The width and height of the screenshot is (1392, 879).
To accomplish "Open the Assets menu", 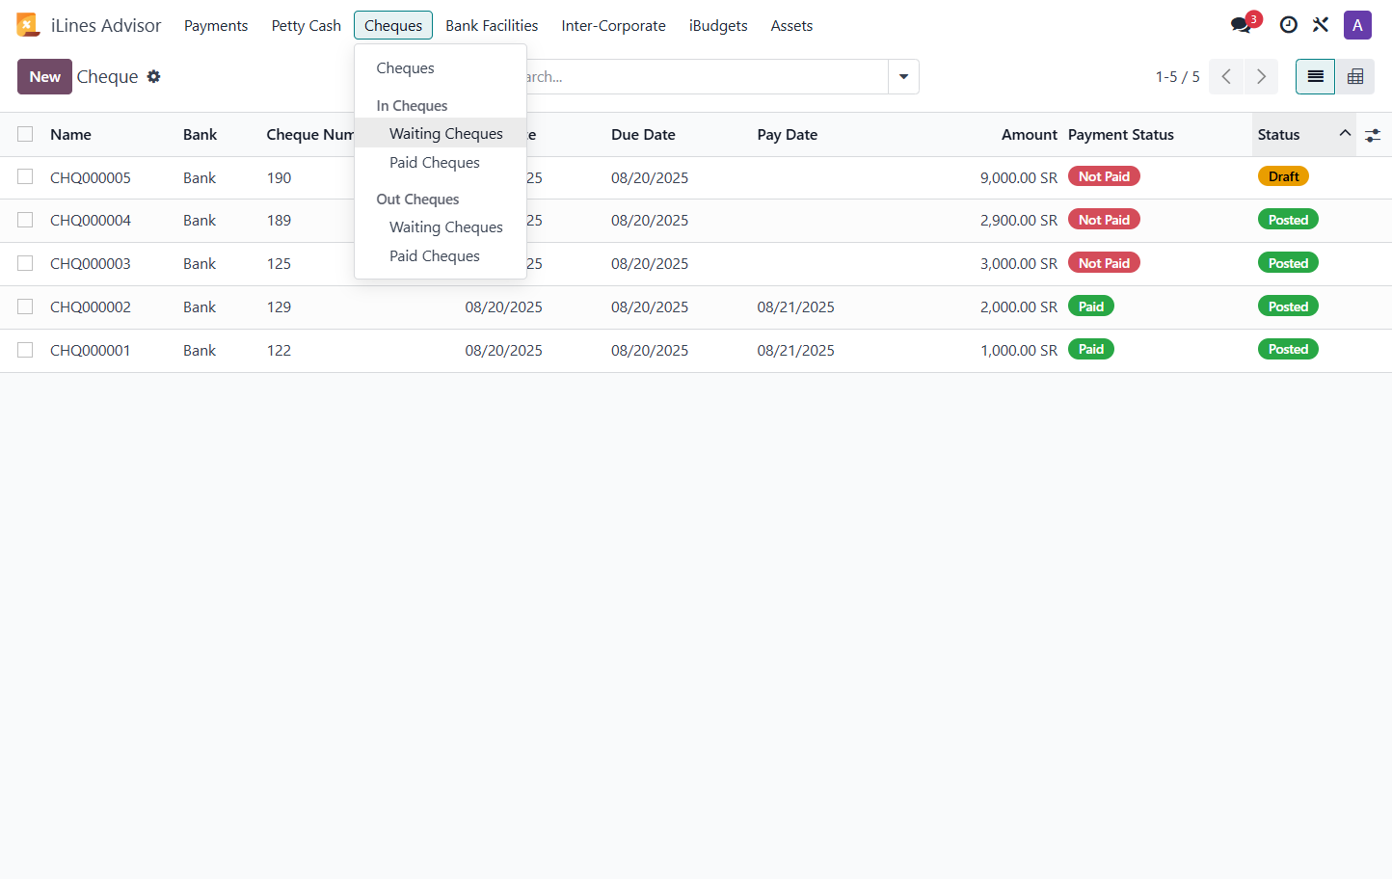I will tap(791, 25).
